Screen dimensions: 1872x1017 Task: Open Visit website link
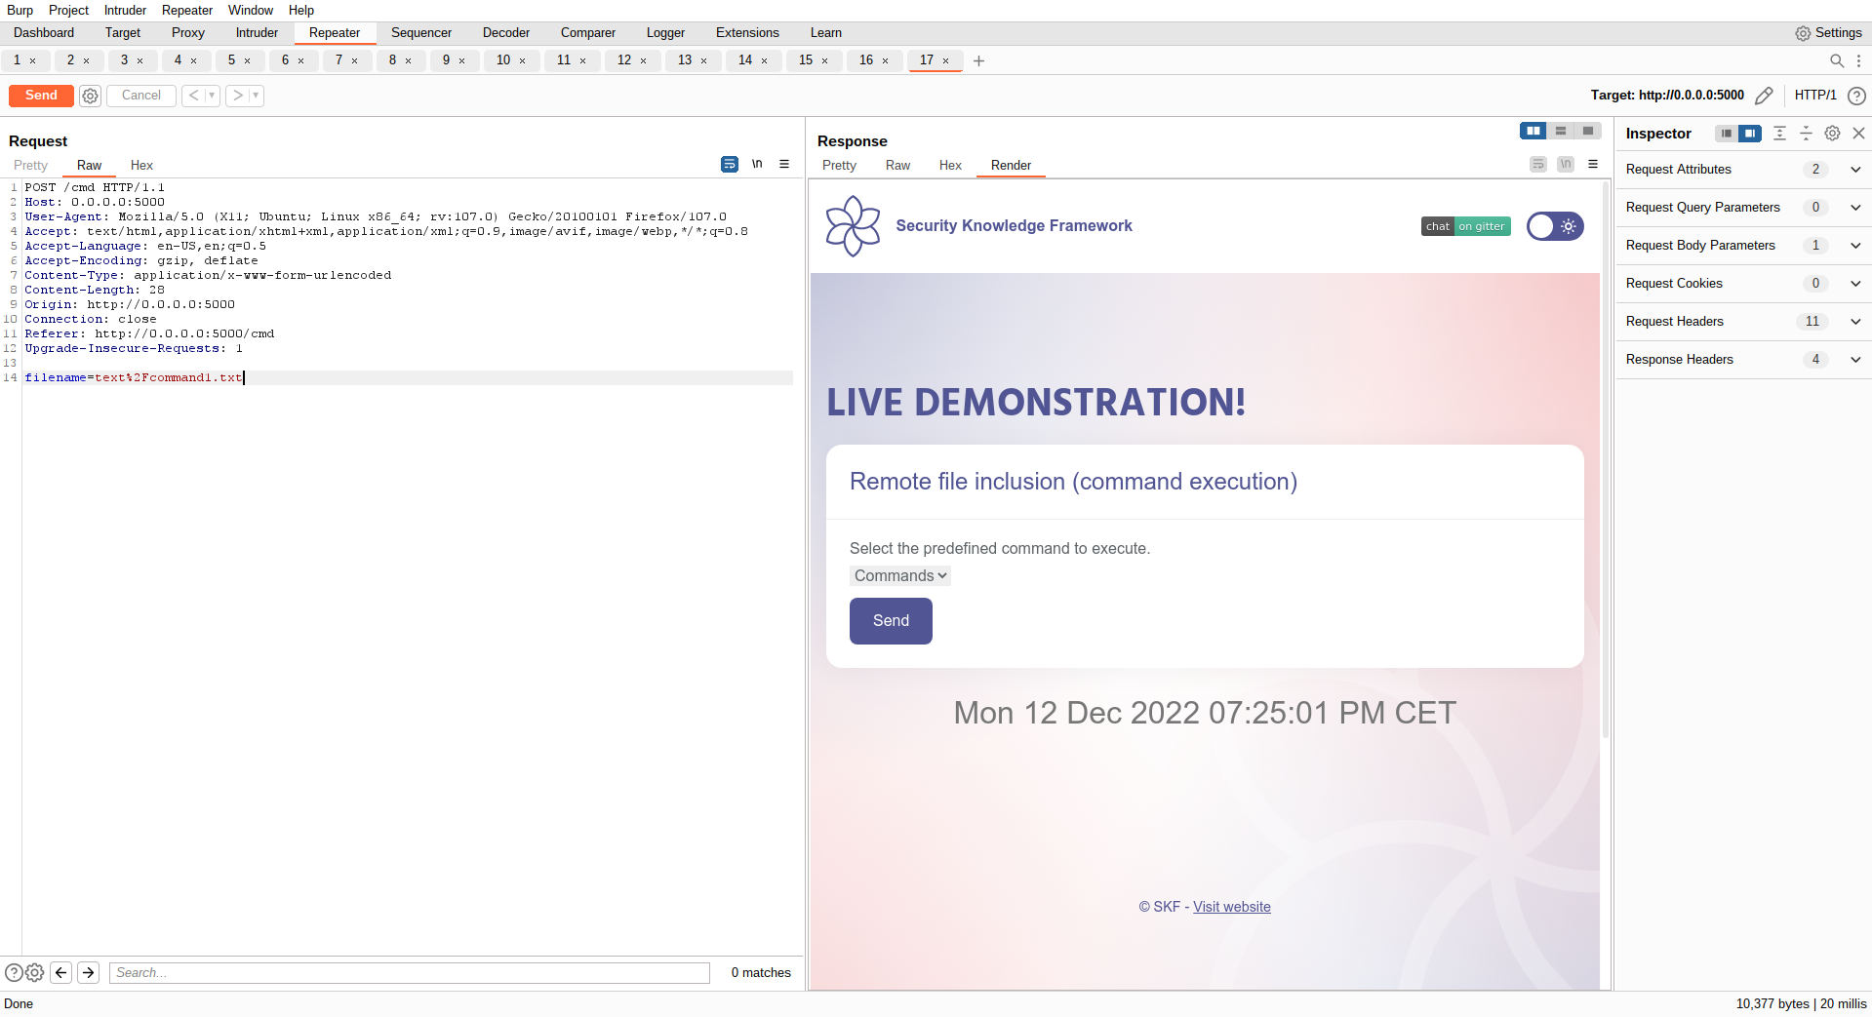point(1231,907)
